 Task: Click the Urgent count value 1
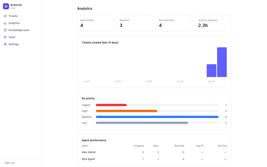coord(226,105)
